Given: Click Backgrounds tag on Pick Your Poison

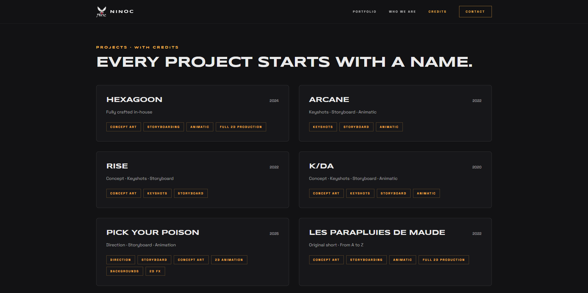Looking at the screenshot, I should pyautogui.click(x=125, y=271).
